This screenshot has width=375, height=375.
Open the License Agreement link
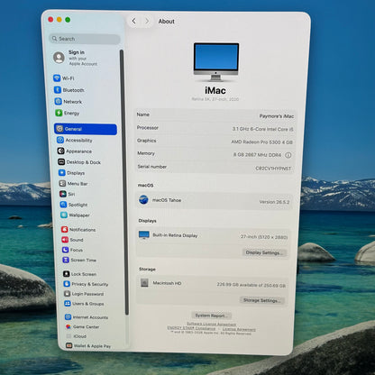pyautogui.click(x=239, y=329)
